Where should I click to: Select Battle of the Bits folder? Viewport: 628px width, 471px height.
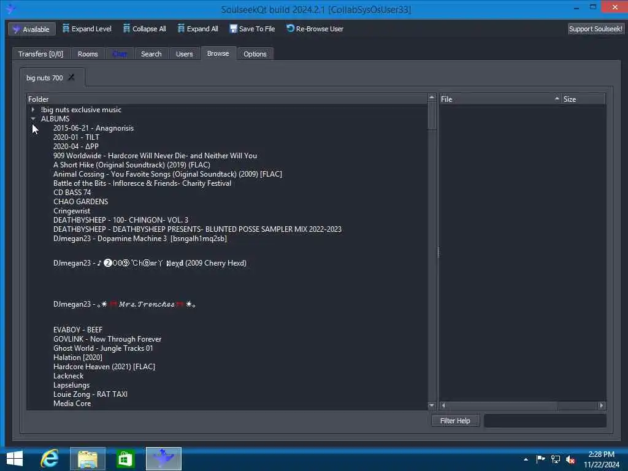142,183
